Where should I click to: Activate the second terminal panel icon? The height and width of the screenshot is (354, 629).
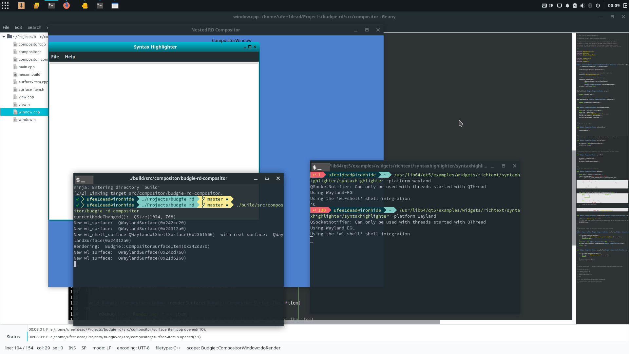pyautogui.click(x=100, y=6)
